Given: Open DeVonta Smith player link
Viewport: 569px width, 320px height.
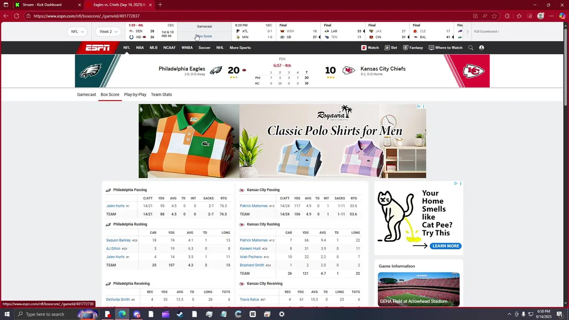Looking at the screenshot, I should (x=118, y=300).
